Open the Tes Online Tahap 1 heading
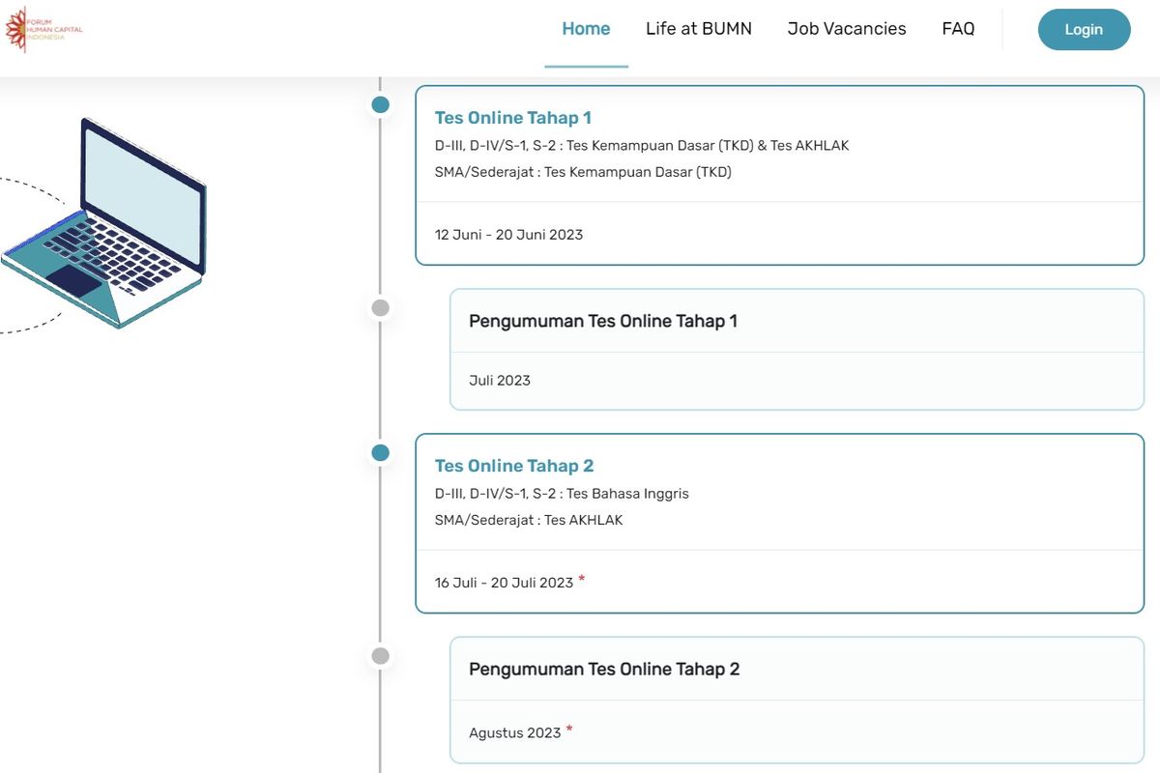This screenshot has height=773, width=1160. click(512, 118)
